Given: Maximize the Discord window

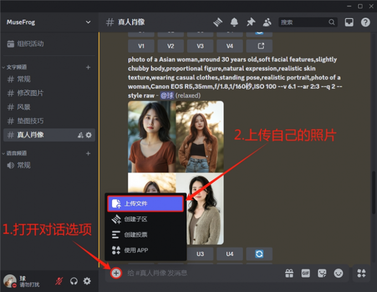Looking at the screenshot, I should 360,6.
